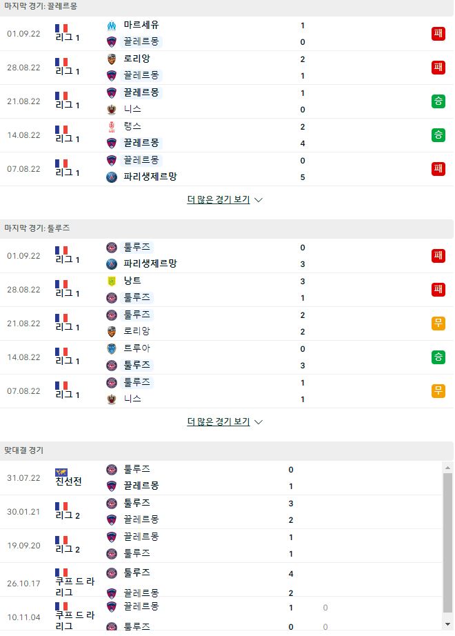Click the French flag on the 30.01.21 match
The image size is (455, 636).
coord(61,506)
